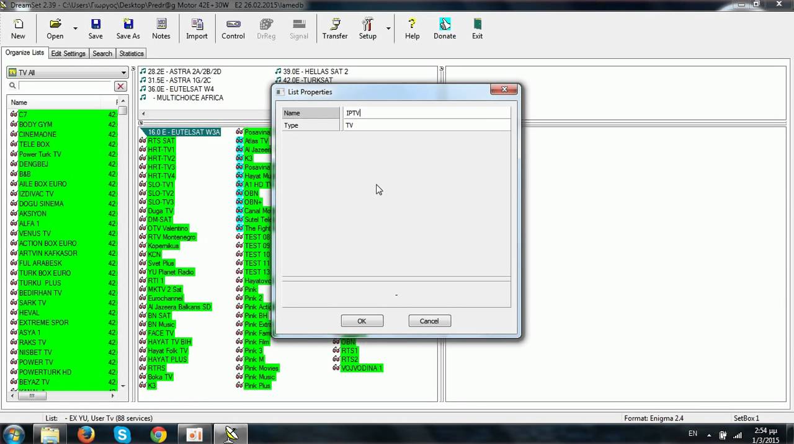The image size is (794, 444).
Task: Select 28.2E - ASTRA 2A/2B/2D bouquet
Action: 184,71
